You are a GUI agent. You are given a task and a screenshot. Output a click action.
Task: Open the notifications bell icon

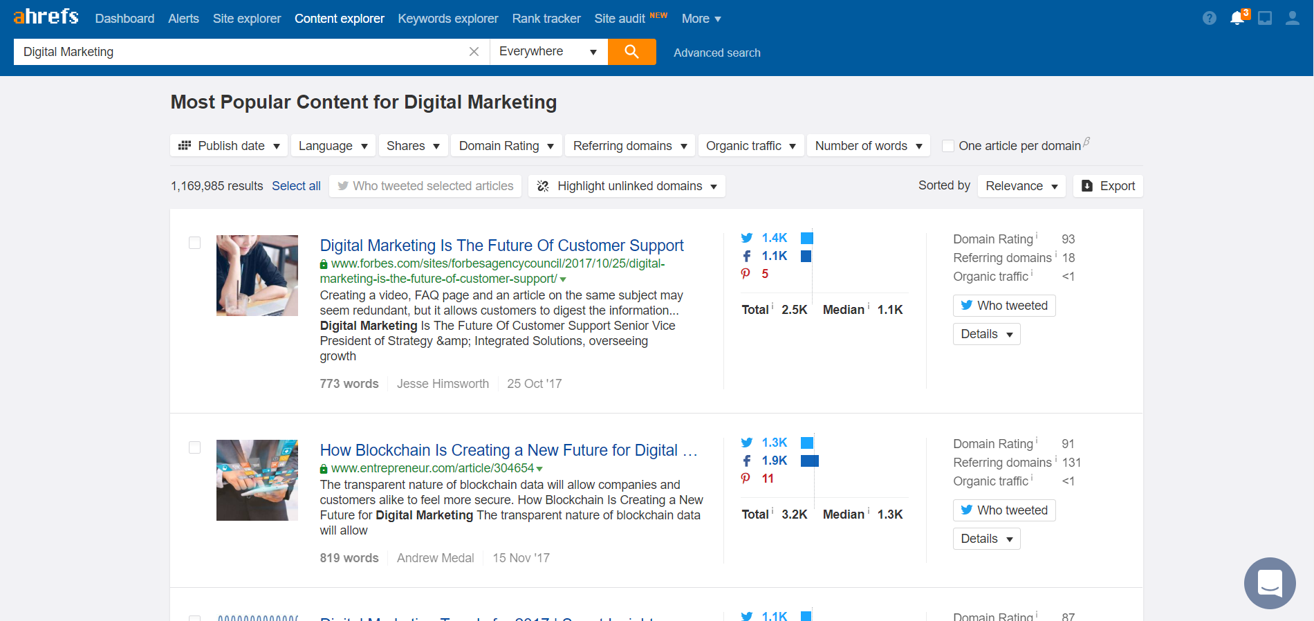[x=1237, y=18]
